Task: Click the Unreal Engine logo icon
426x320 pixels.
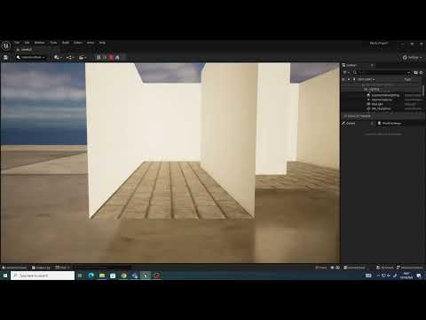Action: point(6,45)
